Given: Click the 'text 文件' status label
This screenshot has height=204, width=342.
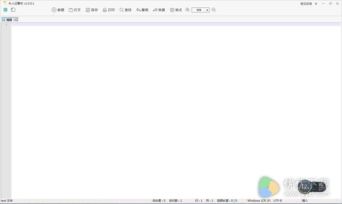Looking at the screenshot, I should [x=6, y=201].
